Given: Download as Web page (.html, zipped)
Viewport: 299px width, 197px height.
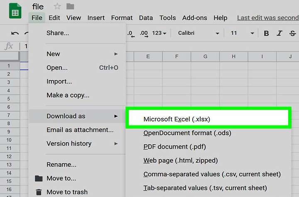Looking at the screenshot, I should coord(208,160).
